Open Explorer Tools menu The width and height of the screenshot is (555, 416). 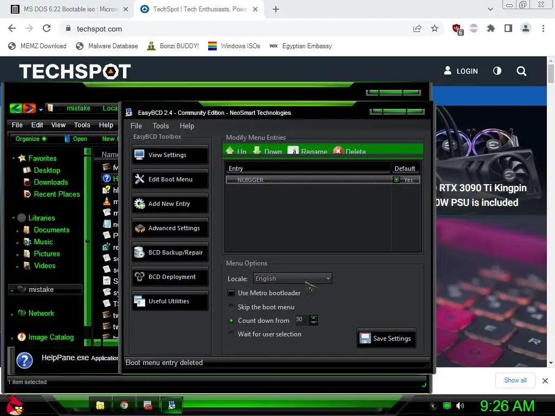click(x=82, y=125)
